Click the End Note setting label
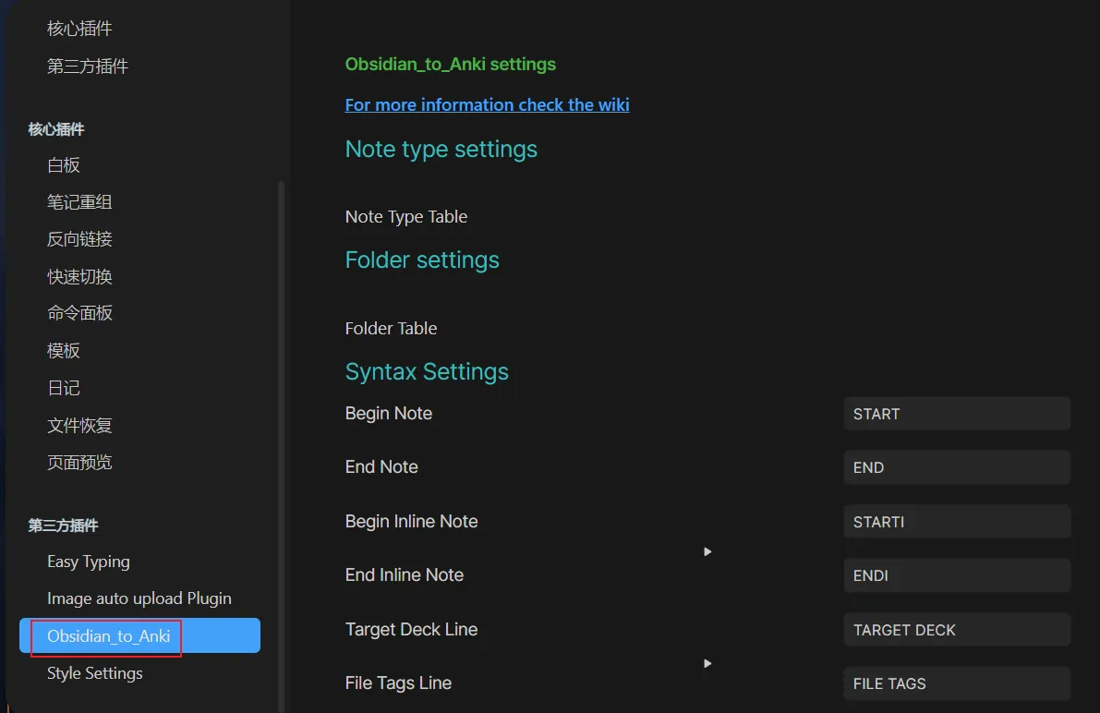This screenshot has width=1100, height=713. pyautogui.click(x=381, y=466)
